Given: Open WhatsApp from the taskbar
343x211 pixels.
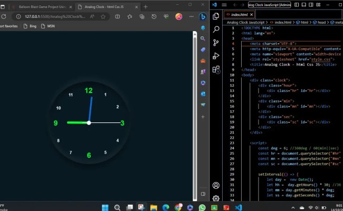Looking at the screenshot, I should coord(202,207).
